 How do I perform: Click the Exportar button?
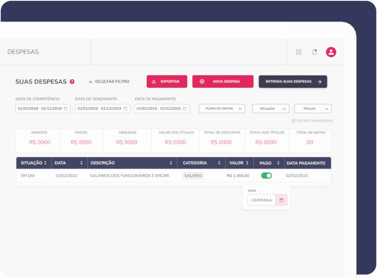[x=167, y=81]
